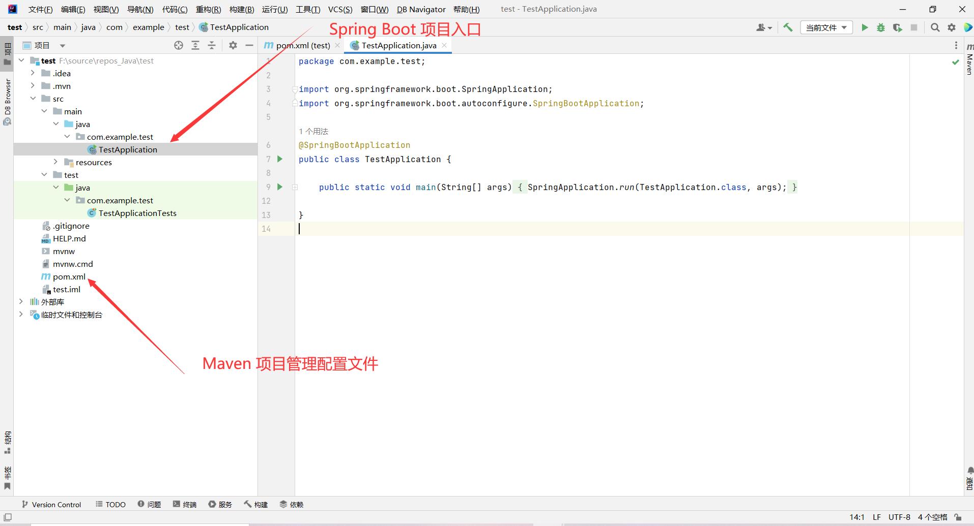The image size is (974, 526).
Task: Collapse the src folder
Action: coord(33,99)
